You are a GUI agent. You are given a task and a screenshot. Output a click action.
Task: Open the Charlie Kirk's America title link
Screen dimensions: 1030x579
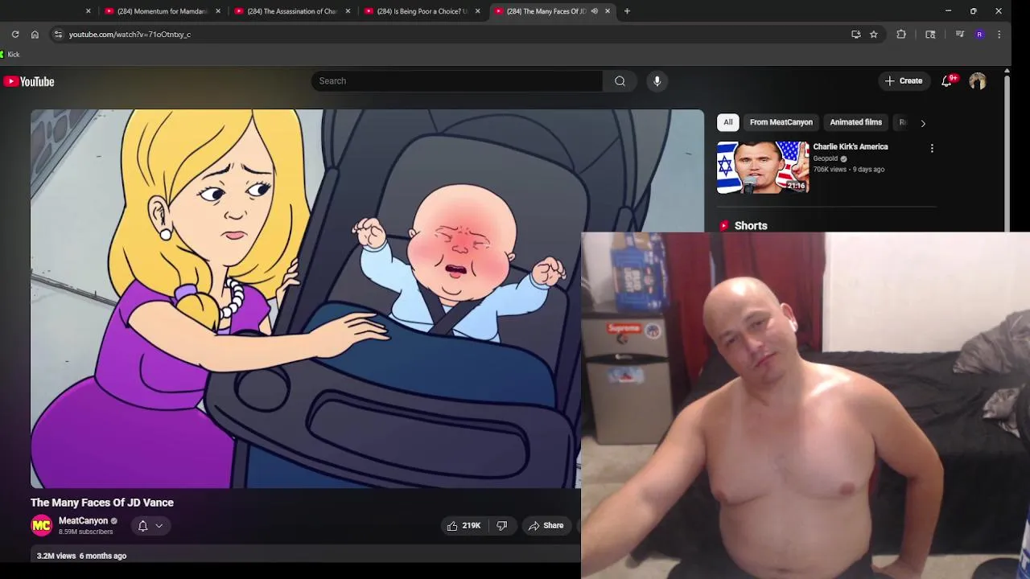coord(851,147)
